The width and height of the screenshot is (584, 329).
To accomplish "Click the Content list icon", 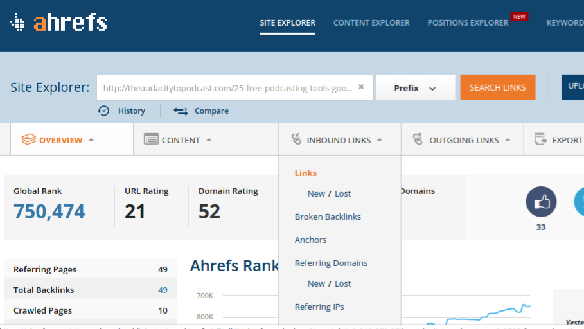I will [151, 139].
